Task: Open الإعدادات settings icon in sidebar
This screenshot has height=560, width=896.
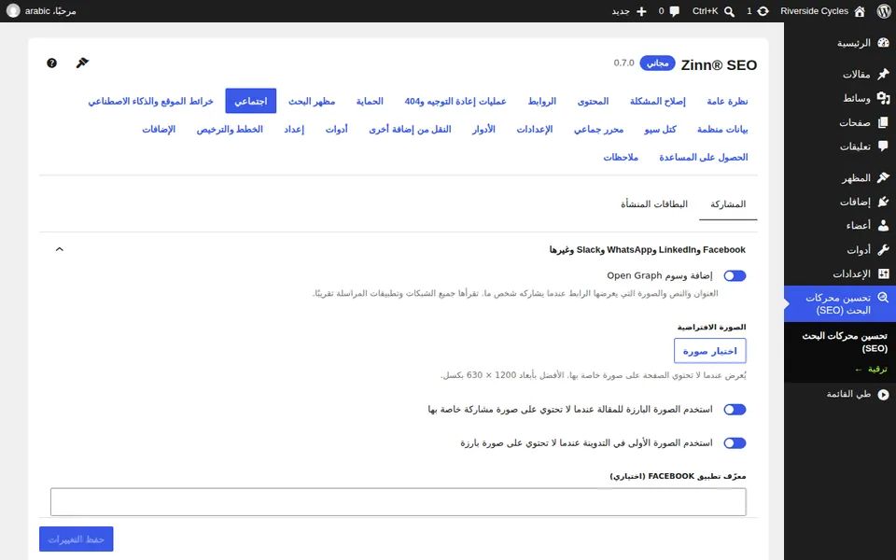Action: (884, 273)
